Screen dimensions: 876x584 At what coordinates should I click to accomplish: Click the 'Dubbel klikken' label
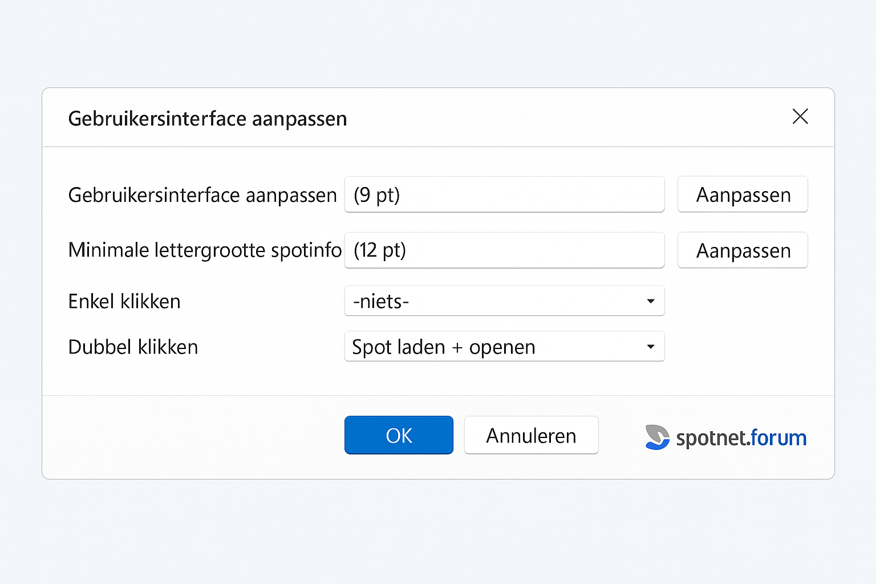pyautogui.click(x=133, y=347)
